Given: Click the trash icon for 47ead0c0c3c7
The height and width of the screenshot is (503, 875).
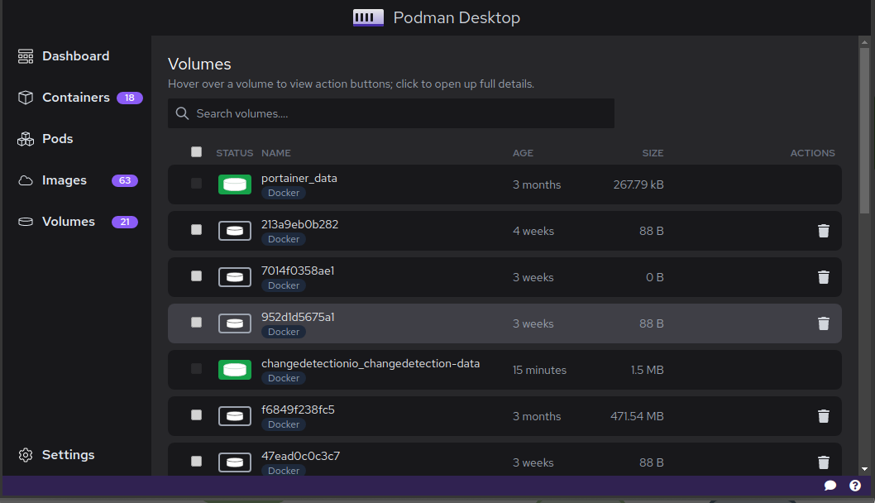Looking at the screenshot, I should (823, 462).
